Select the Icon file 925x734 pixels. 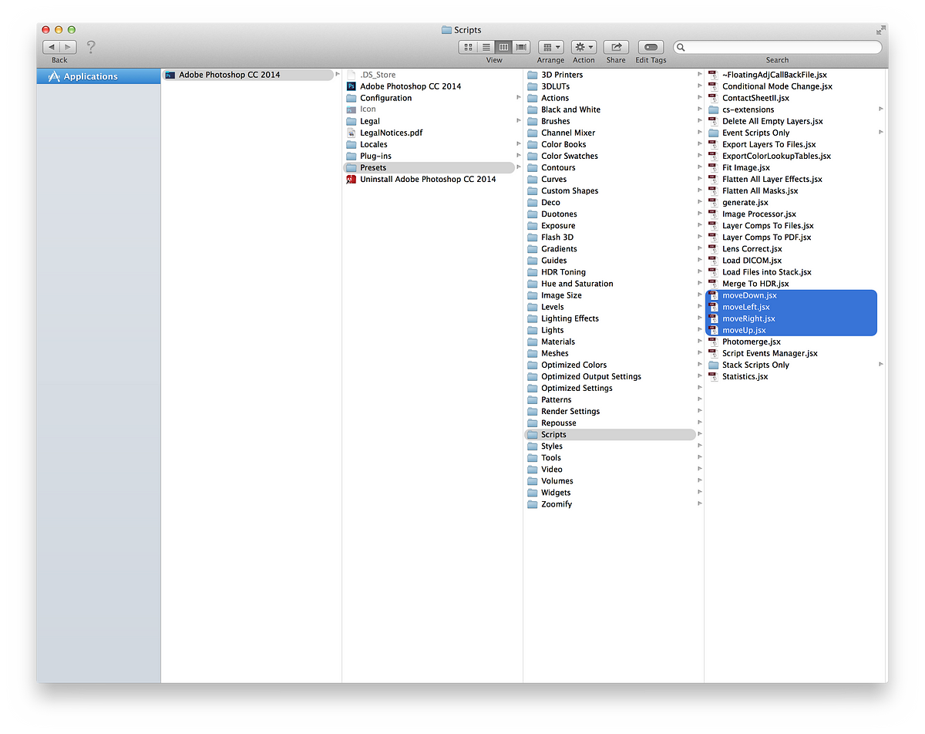tap(368, 109)
